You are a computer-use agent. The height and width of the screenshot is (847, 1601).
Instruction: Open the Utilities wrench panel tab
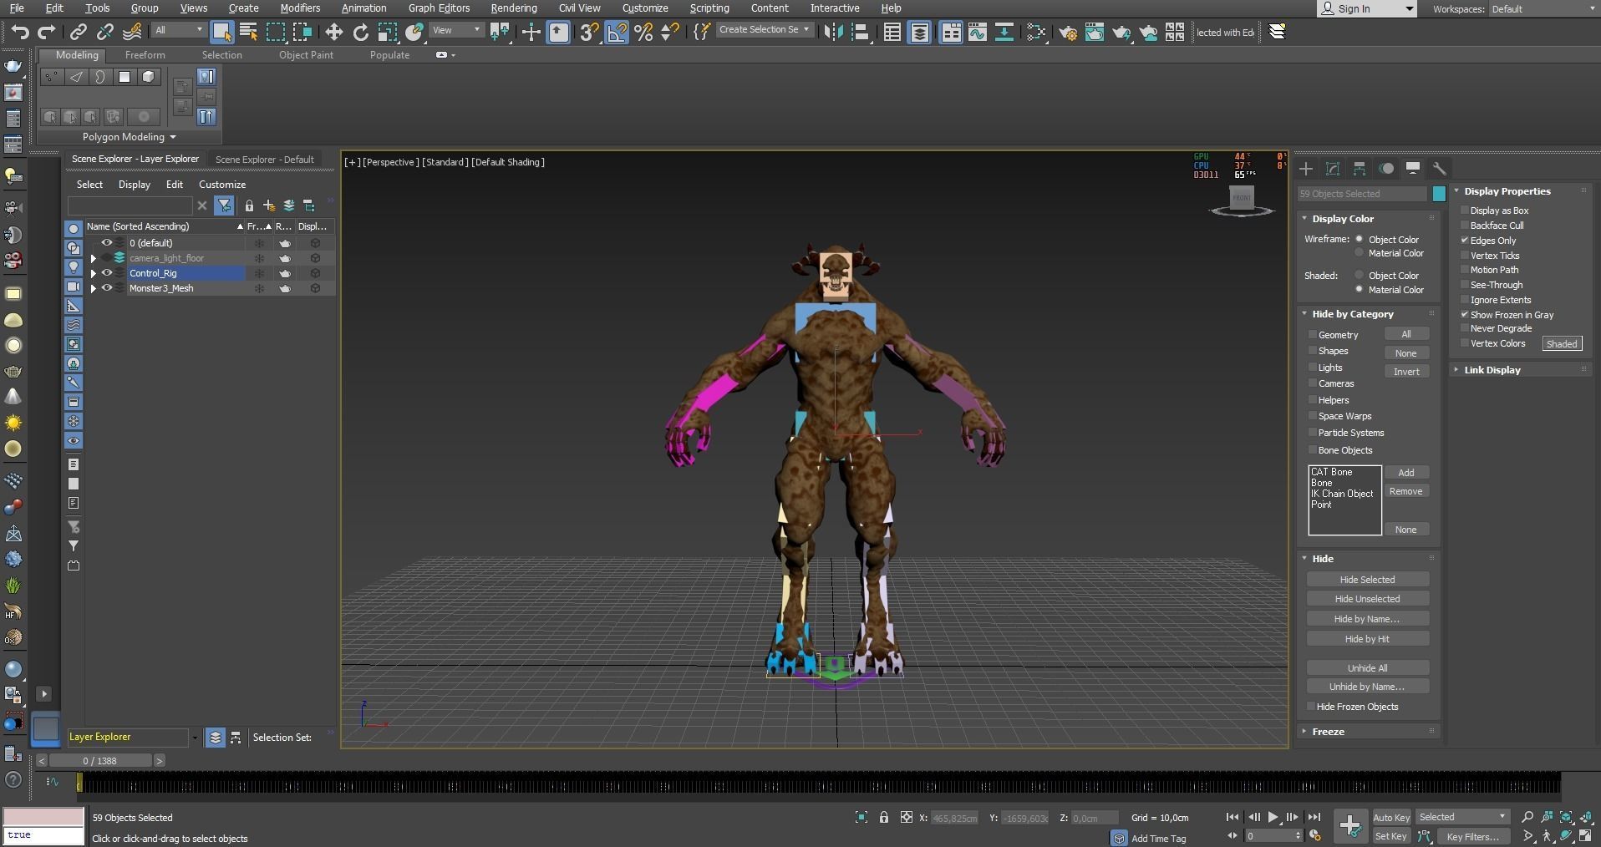[x=1439, y=169]
